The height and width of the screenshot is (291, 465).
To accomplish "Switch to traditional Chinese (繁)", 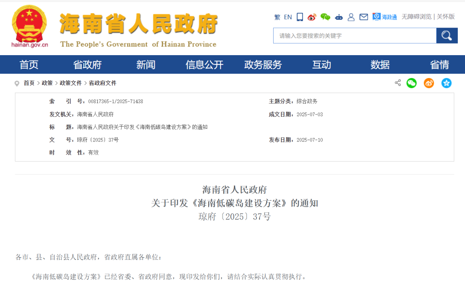I will (x=277, y=17).
